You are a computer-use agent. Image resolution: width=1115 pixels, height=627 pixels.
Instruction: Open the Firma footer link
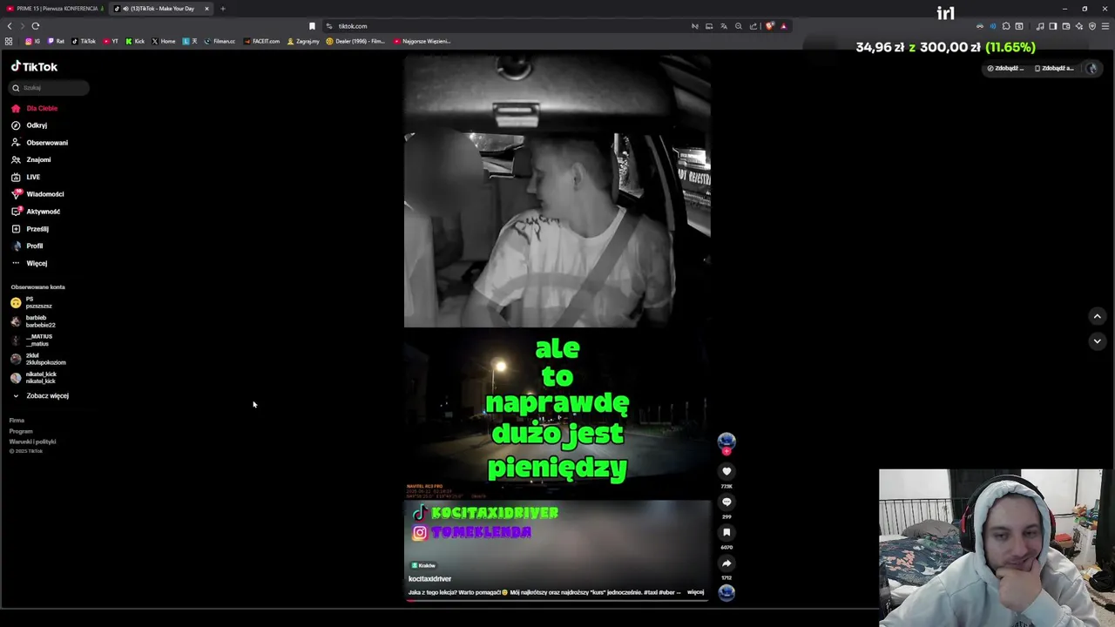(x=17, y=421)
